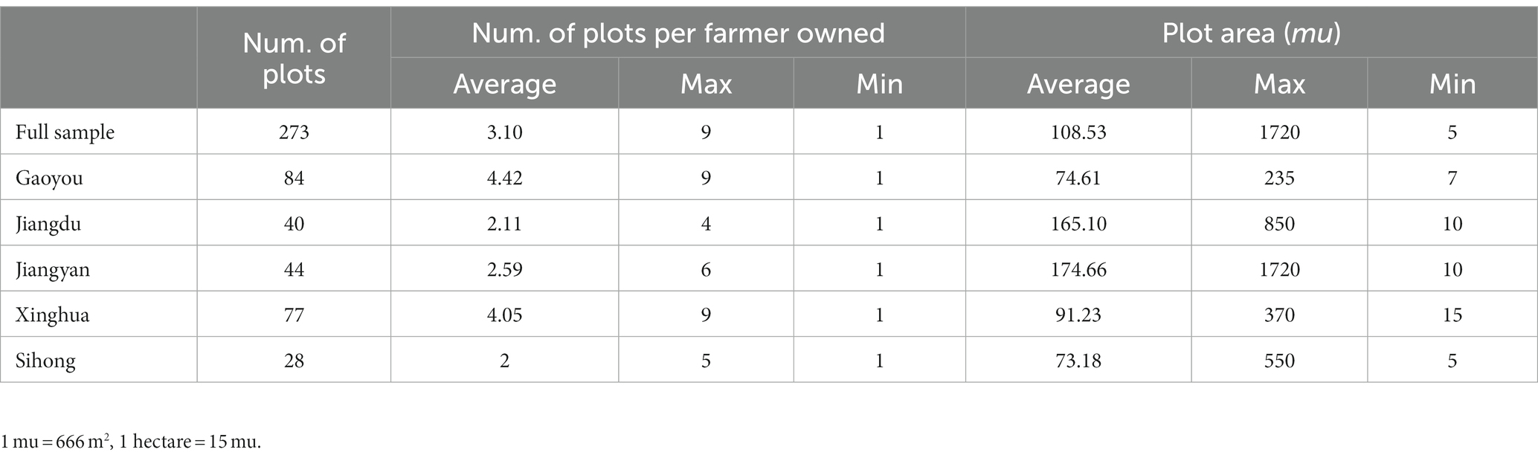Screen dimensions: 1538x461
Task: Click the Gaoyou row label
Action: point(49,178)
